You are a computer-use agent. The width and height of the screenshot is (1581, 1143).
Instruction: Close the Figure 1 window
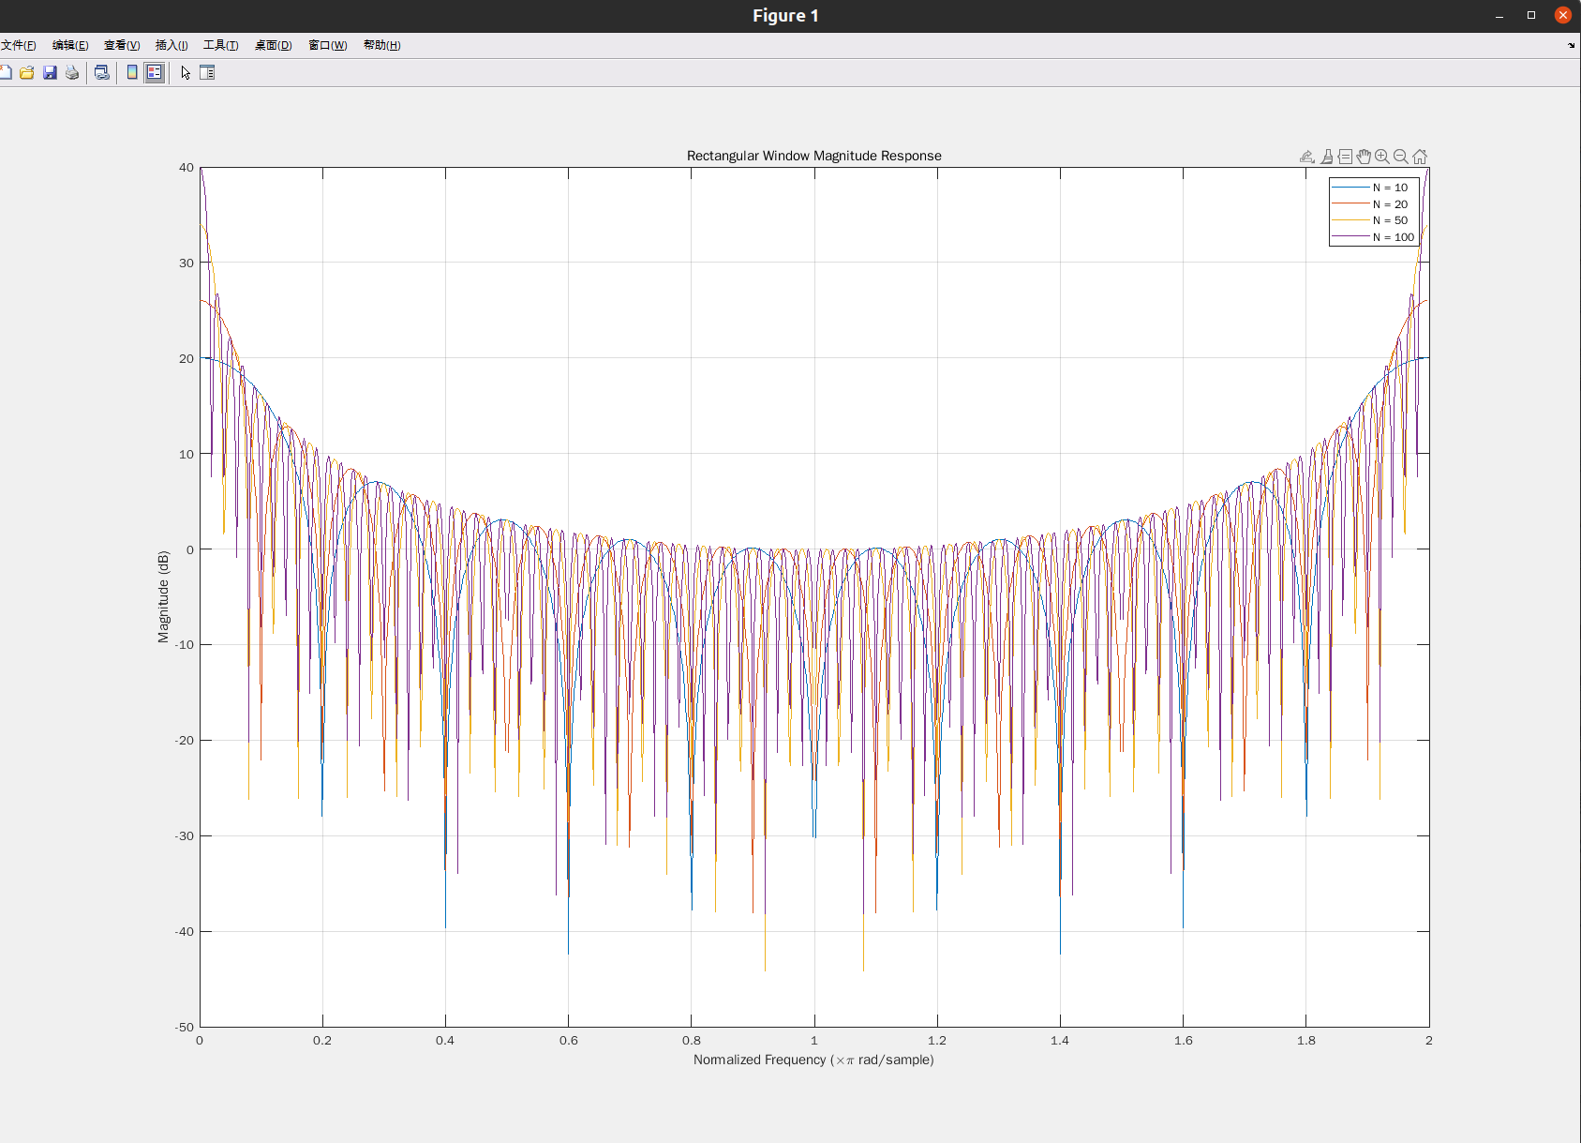pyautogui.click(x=1563, y=15)
